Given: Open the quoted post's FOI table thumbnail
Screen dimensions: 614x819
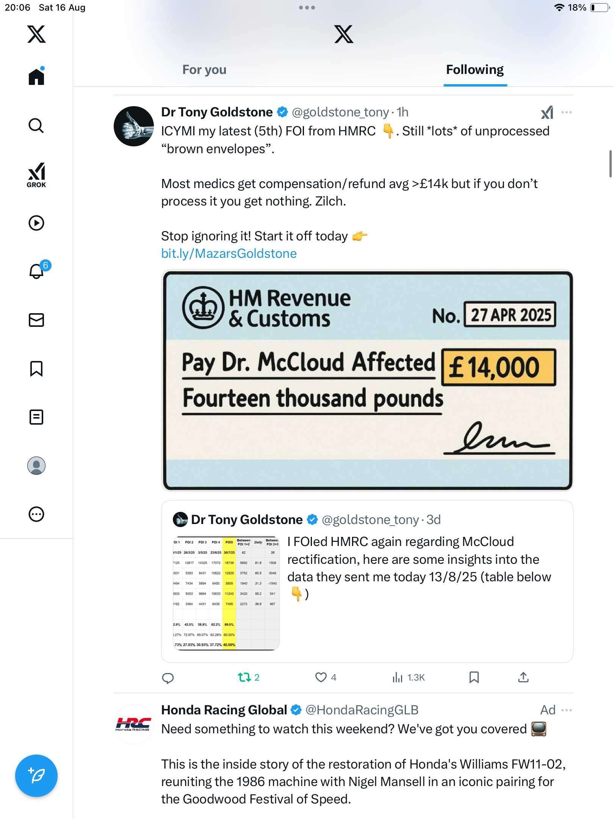Looking at the screenshot, I should point(226,593).
